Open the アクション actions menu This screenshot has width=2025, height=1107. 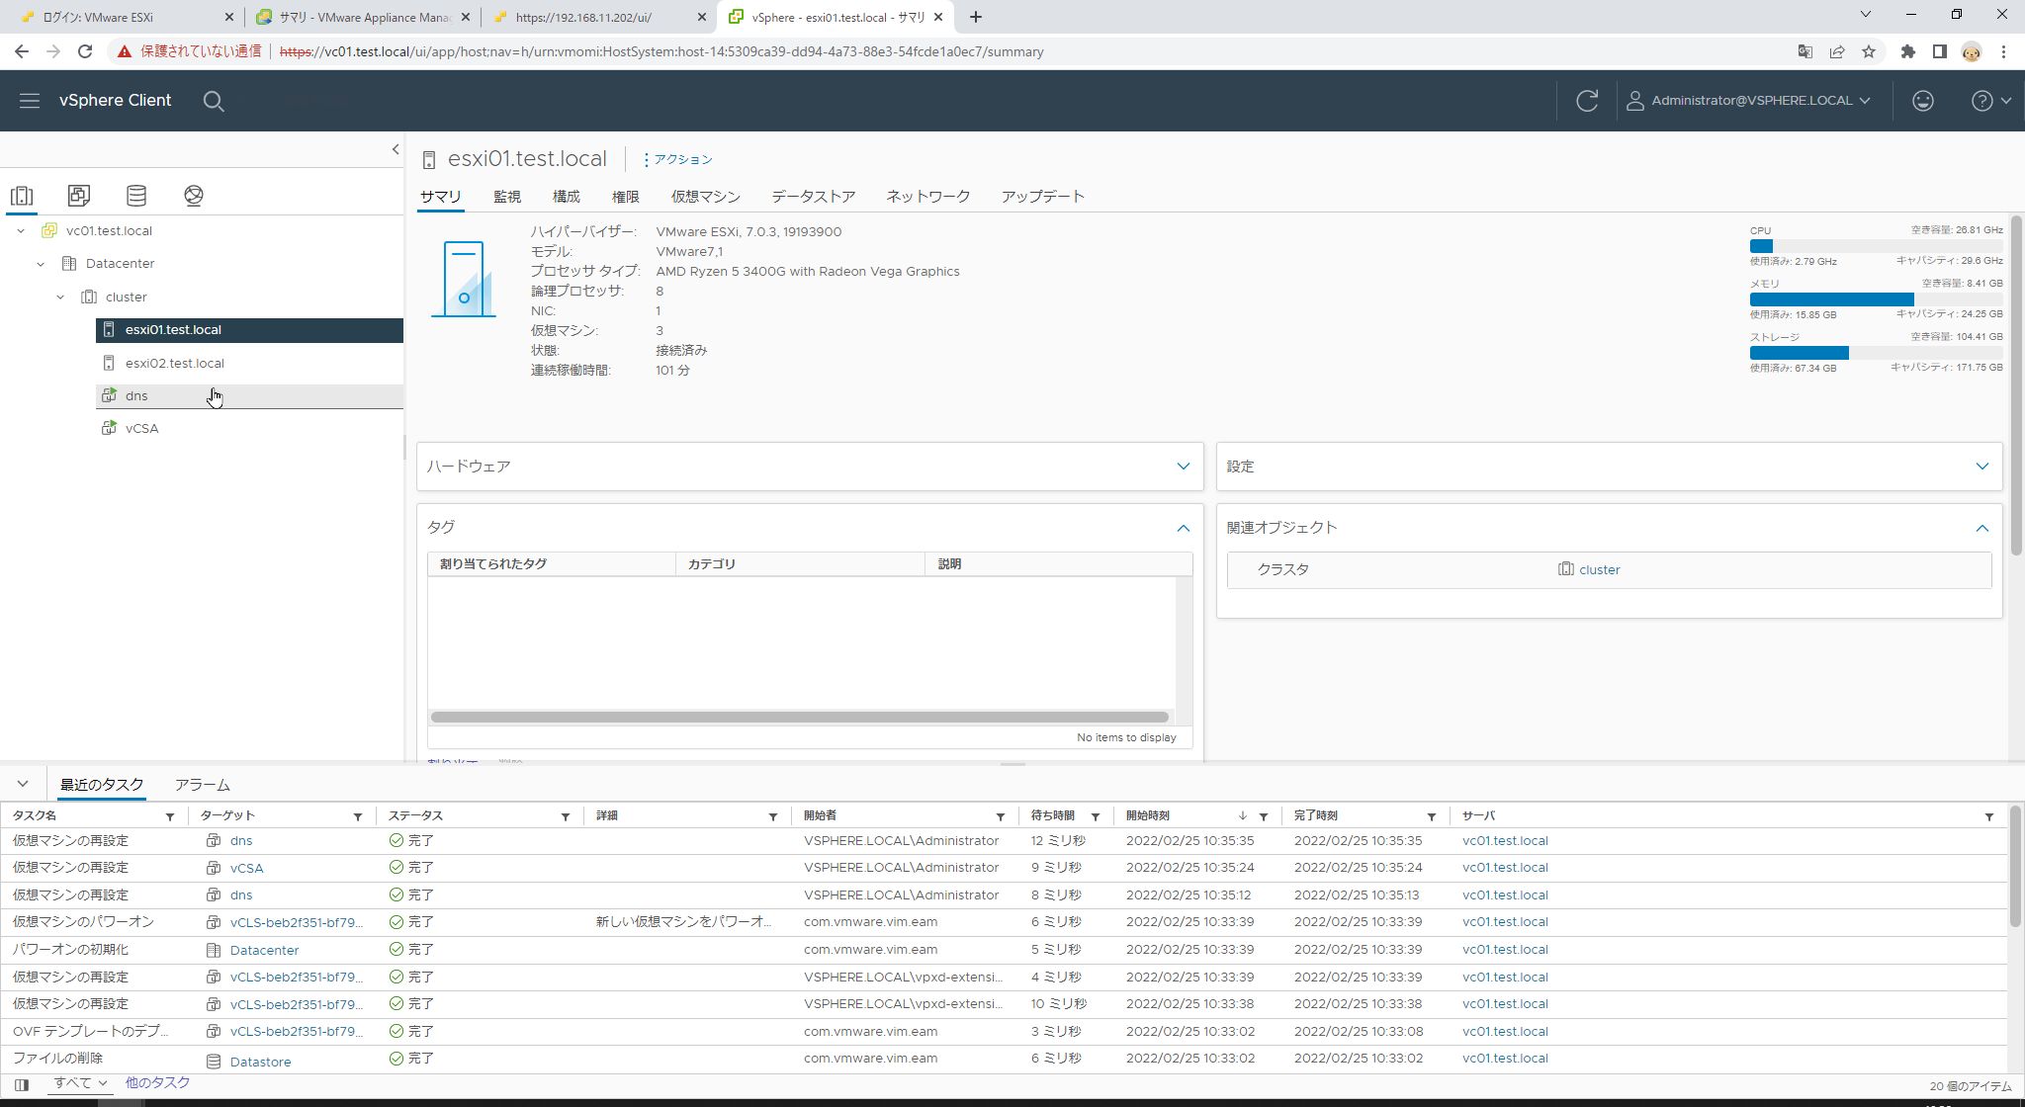coord(678,159)
